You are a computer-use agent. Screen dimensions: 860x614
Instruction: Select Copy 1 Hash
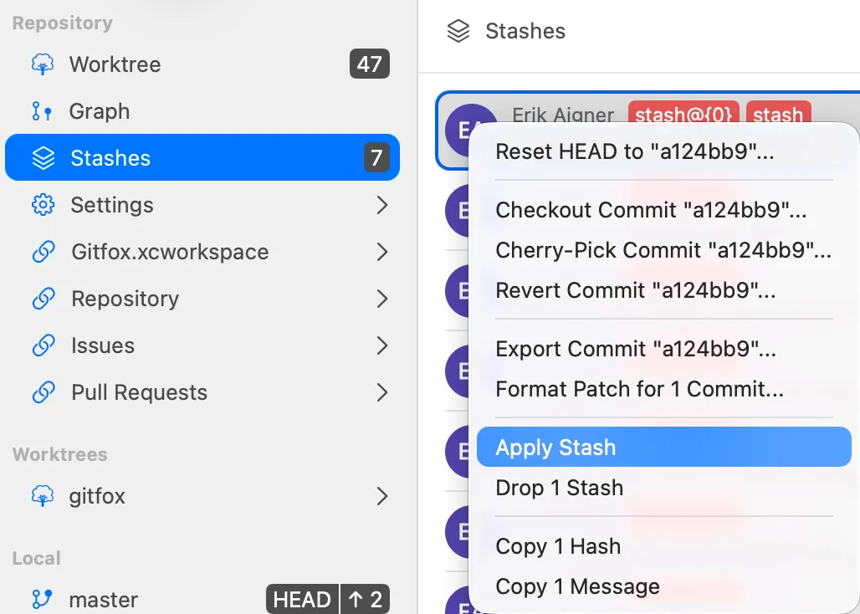663,546
